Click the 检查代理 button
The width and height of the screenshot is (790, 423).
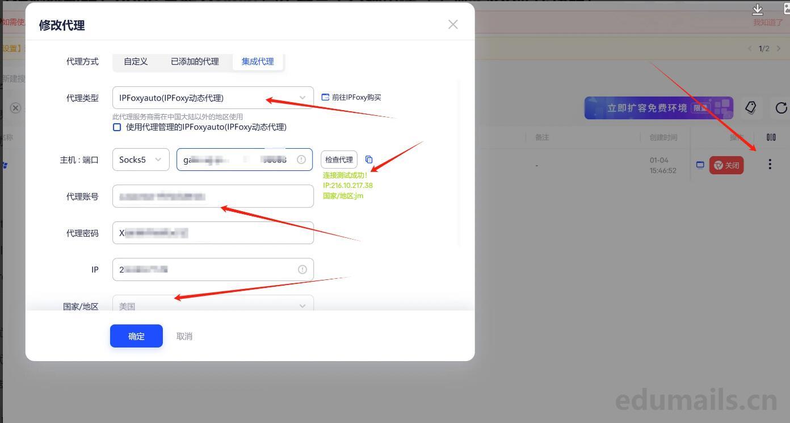(x=338, y=160)
